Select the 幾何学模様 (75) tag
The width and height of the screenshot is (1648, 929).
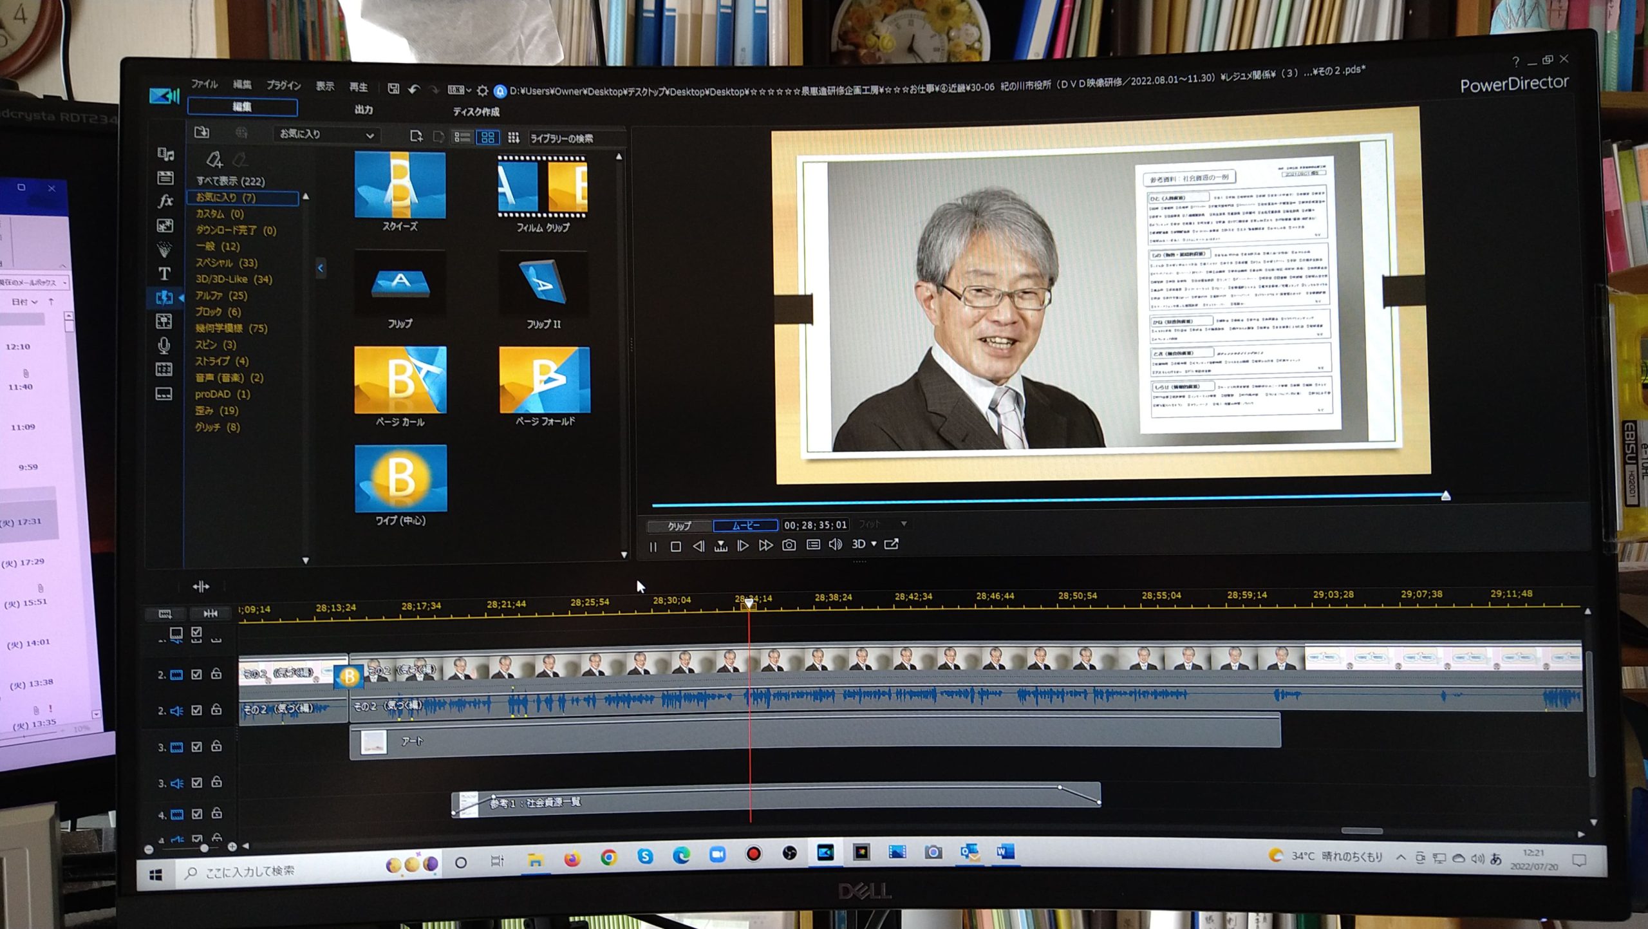point(231,328)
